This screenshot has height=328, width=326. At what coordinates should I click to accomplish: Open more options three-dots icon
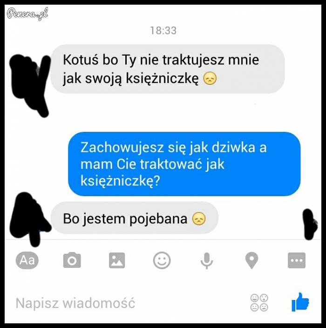coord(297,260)
